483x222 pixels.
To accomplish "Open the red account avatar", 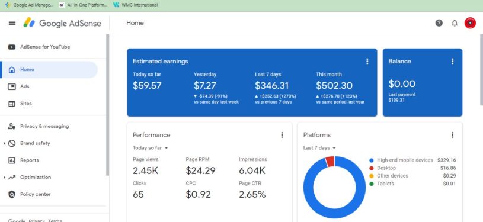I will (470, 23).
